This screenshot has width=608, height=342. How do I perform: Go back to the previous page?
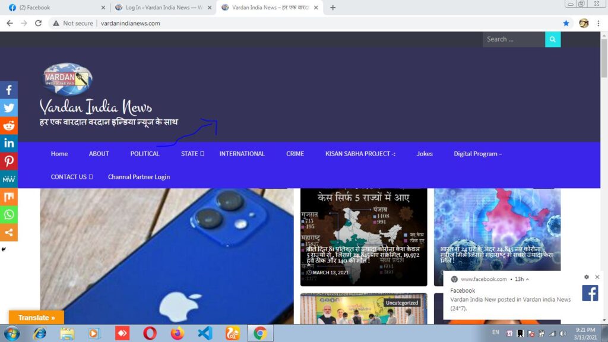click(9, 23)
